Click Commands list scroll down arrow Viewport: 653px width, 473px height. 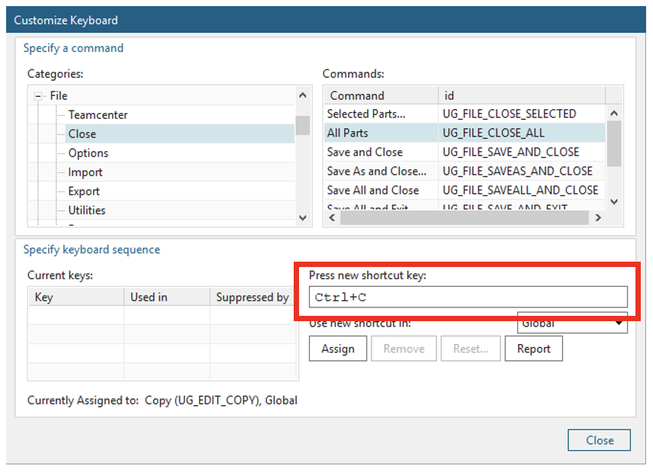tap(614, 201)
